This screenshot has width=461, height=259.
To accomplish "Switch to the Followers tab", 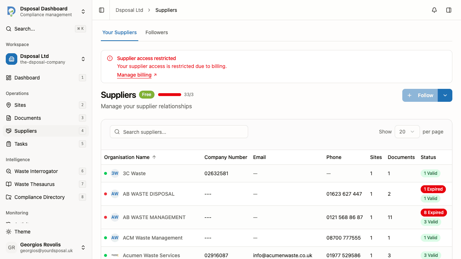I will pyautogui.click(x=157, y=32).
